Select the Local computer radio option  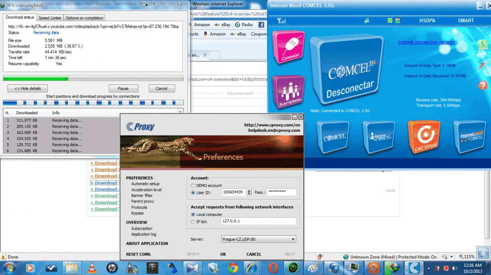pos(193,214)
